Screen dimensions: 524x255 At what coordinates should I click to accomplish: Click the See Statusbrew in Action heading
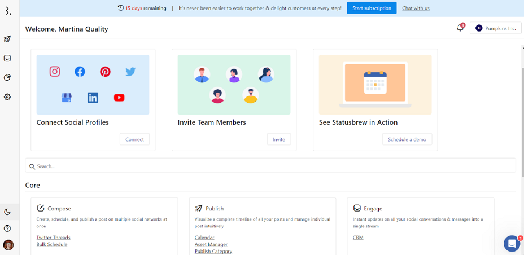tap(358, 122)
